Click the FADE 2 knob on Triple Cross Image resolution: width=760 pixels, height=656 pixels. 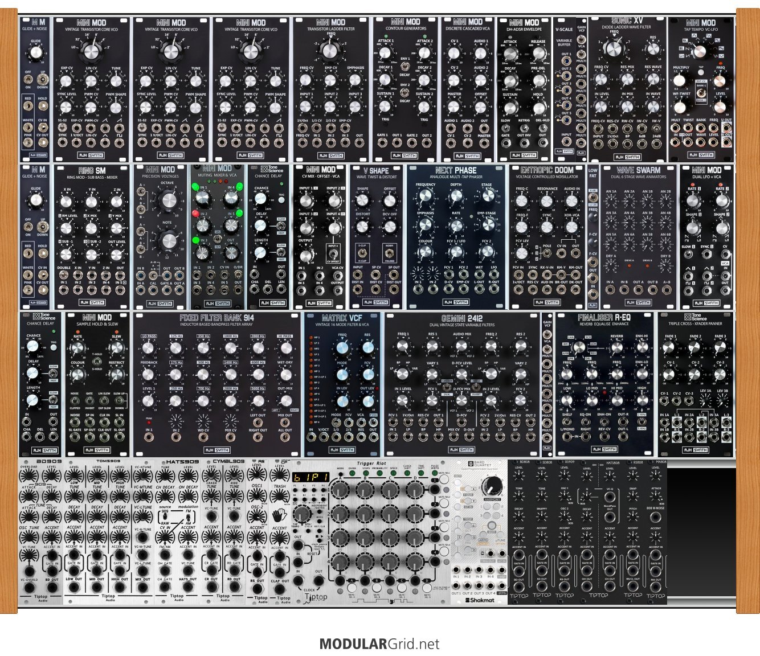pyautogui.click(x=695, y=347)
